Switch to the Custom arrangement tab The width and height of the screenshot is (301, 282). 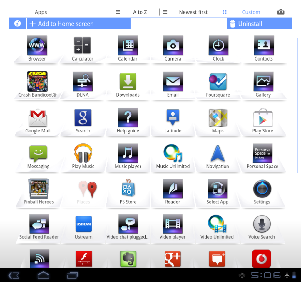click(251, 12)
